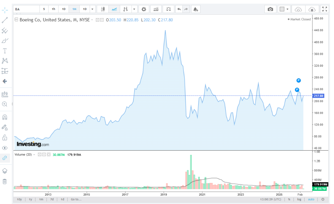Toggle magnet mode on

pos(5,117)
